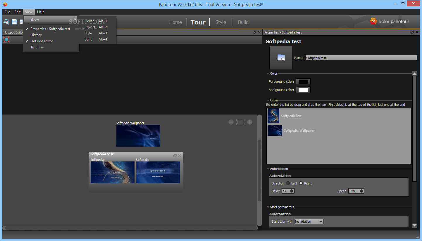Click the SoftpediaTest group restore icon
Image resolution: width=422 pixels, height=241 pixels.
(x=175, y=156)
